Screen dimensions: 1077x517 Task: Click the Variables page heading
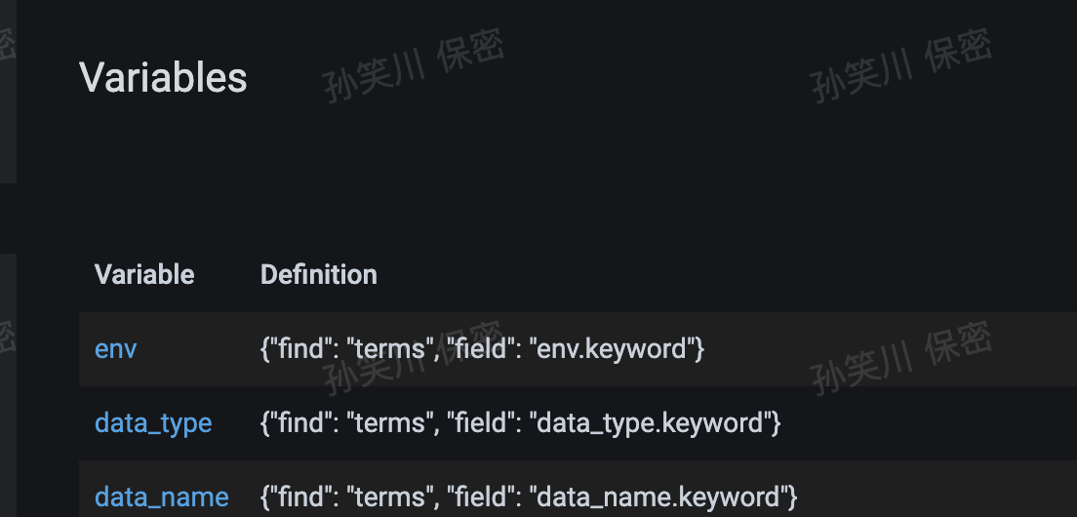click(x=163, y=77)
